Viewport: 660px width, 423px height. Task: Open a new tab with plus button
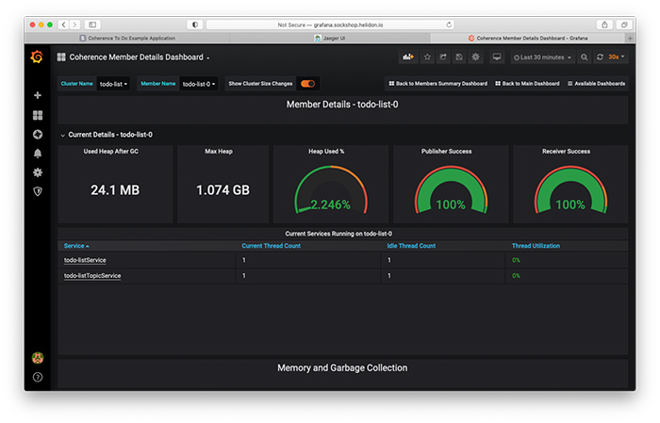point(630,39)
